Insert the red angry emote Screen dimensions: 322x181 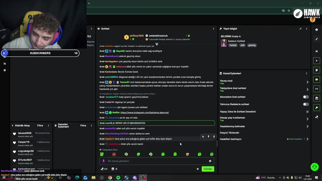(x=114, y=154)
